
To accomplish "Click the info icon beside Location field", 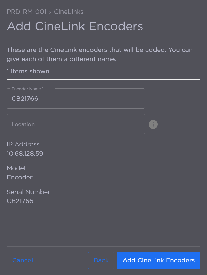I will 153,124.
